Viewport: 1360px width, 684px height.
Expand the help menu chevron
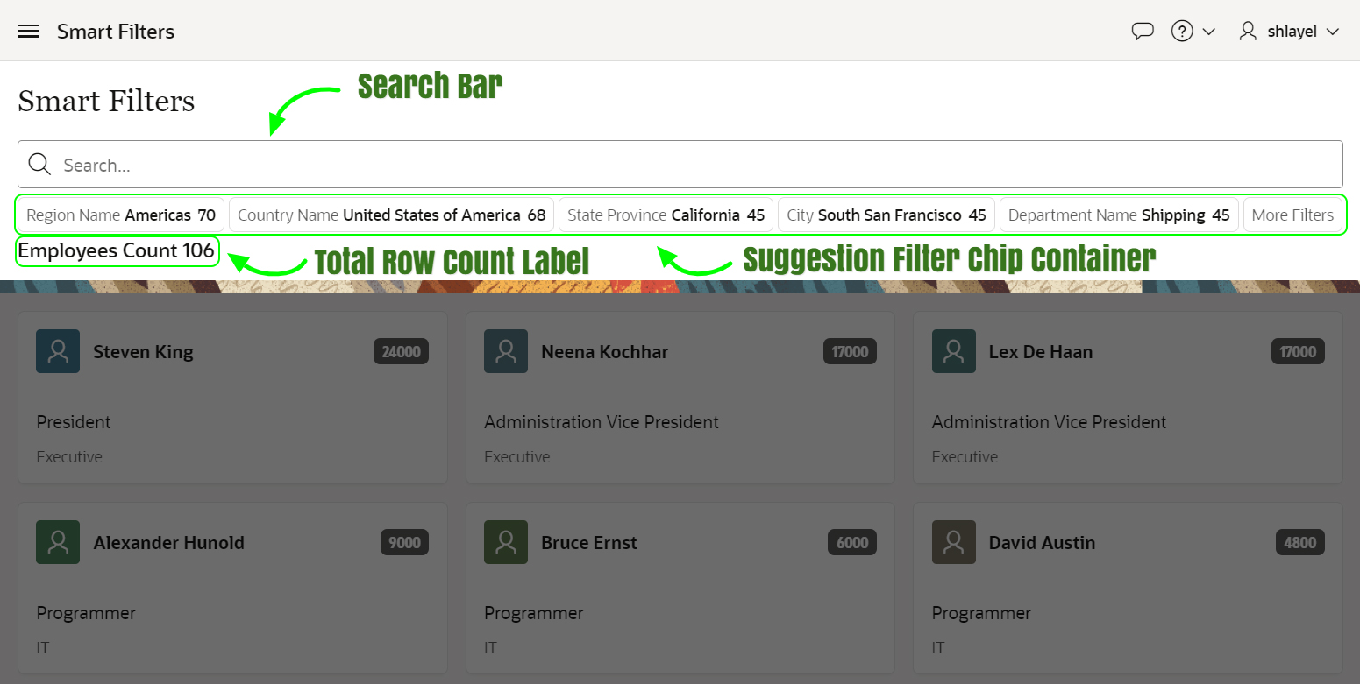point(1208,32)
